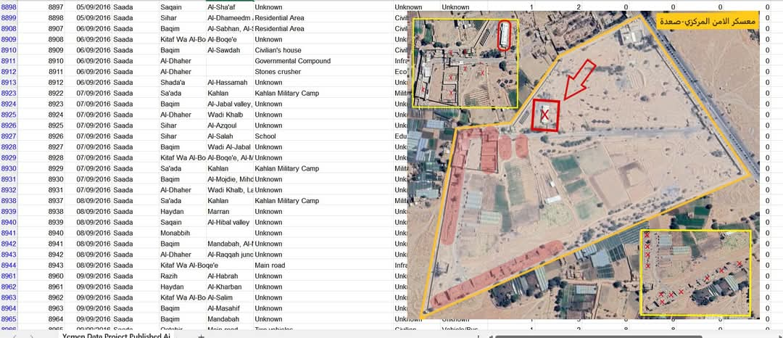
Task: Select row header 8898
Action: pyautogui.click(x=9, y=7)
